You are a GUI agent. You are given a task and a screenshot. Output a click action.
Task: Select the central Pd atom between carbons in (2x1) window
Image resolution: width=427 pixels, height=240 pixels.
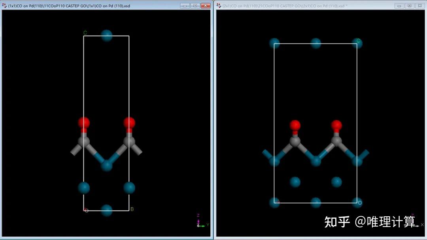pyautogui.click(x=316, y=161)
